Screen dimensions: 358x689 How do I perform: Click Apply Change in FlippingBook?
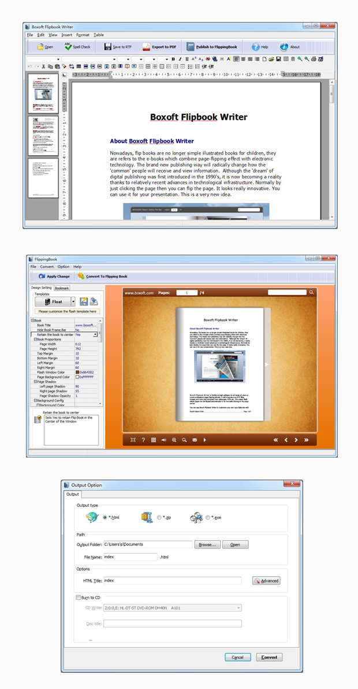[54, 277]
